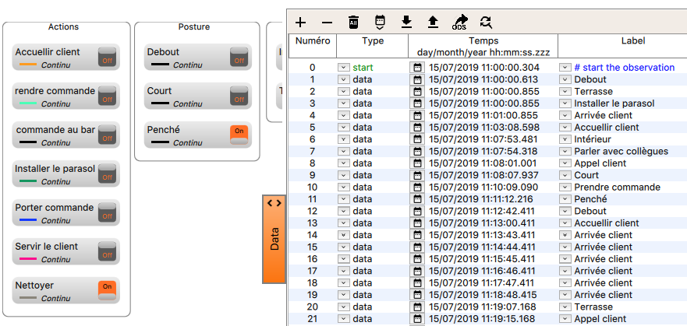The height and width of the screenshot is (326, 687).
Task: Select the row 10 Prendre commande label cell
Action: point(617,188)
